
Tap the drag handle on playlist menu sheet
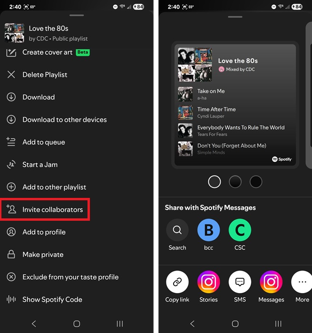click(77, 15)
